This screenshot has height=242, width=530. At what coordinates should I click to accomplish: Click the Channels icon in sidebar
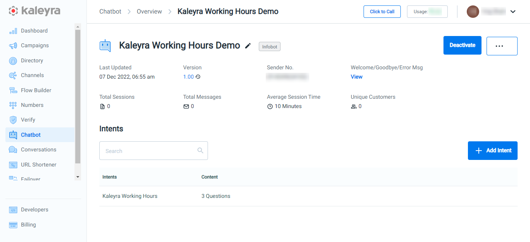13,76
